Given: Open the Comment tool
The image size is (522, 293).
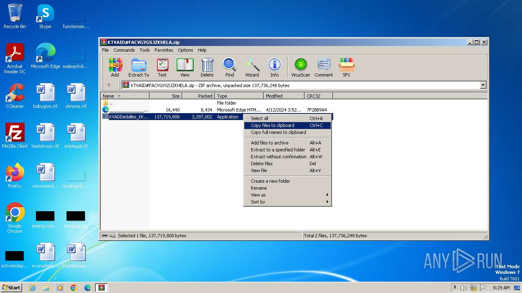Looking at the screenshot, I should tap(324, 68).
